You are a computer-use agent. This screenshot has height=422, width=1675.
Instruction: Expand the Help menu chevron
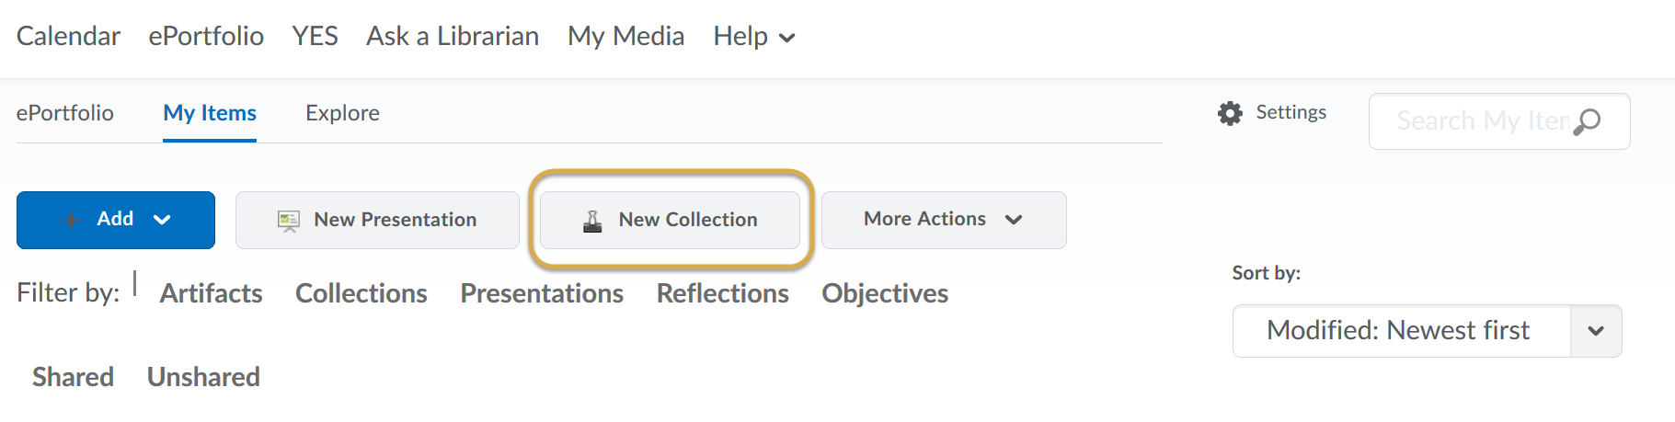click(786, 38)
